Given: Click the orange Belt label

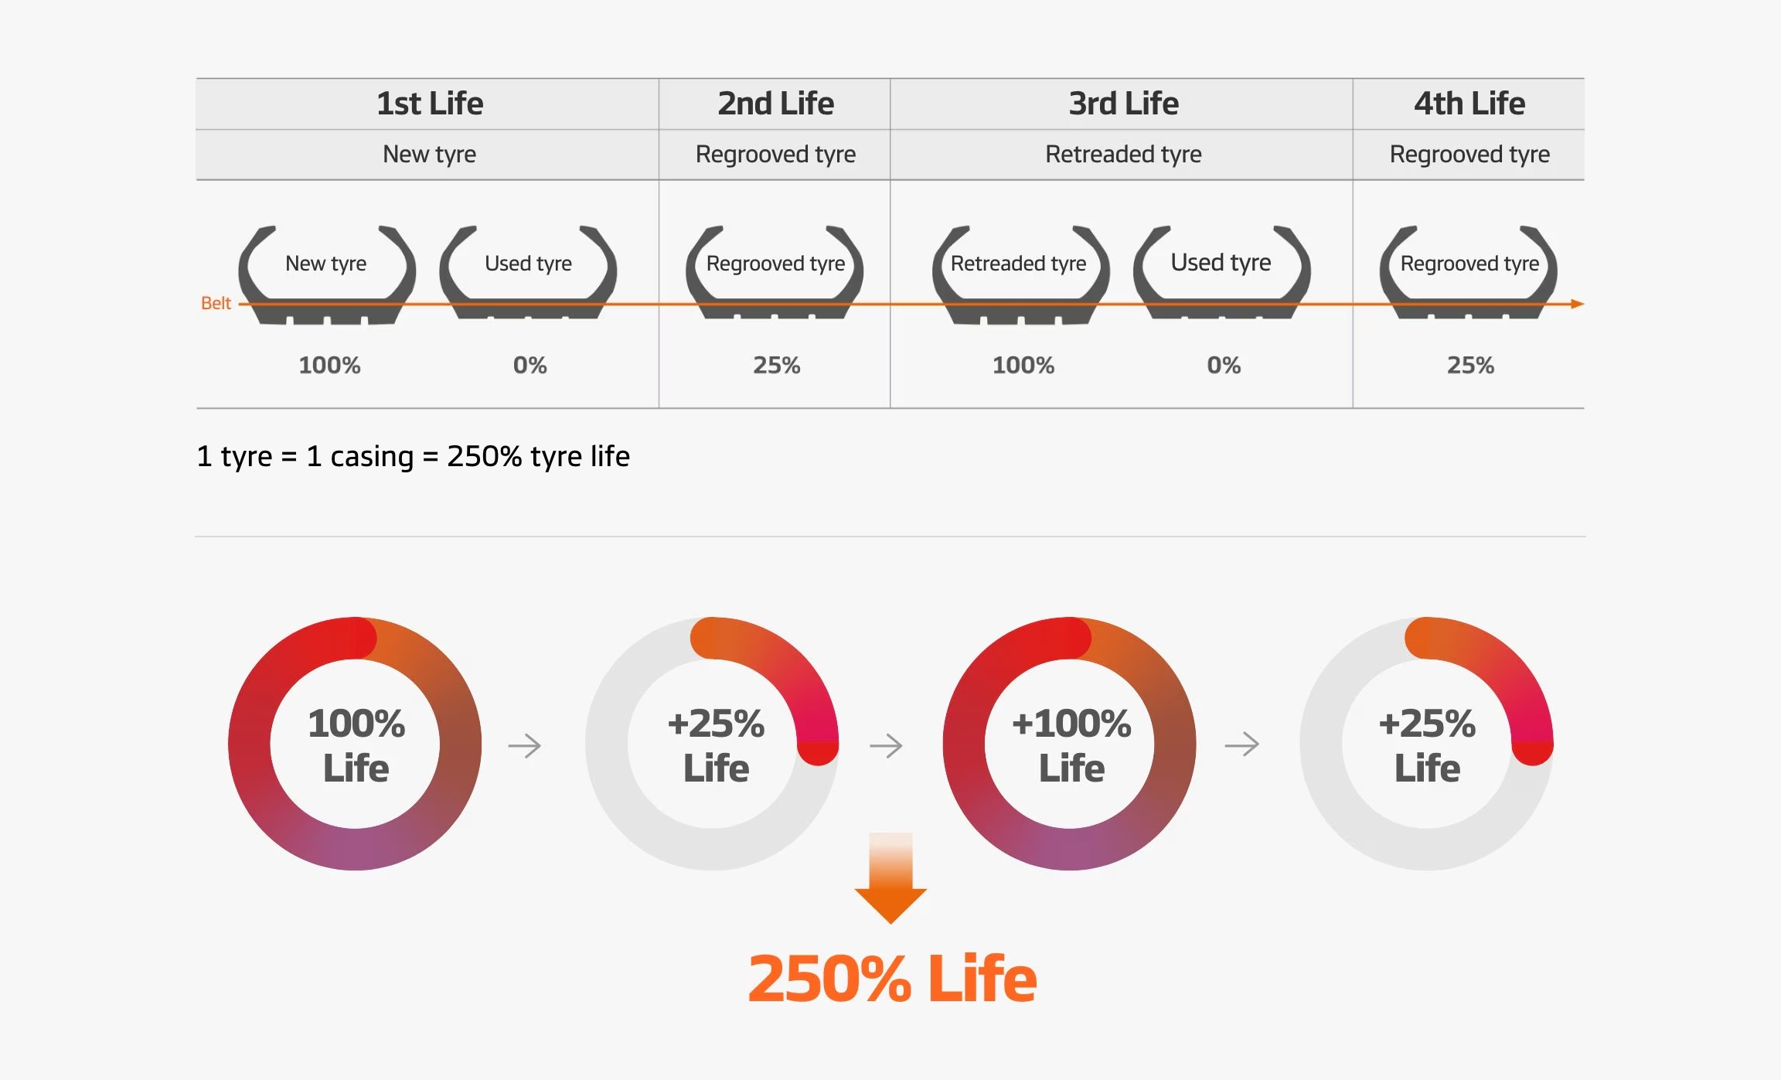Looking at the screenshot, I should pyautogui.click(x=216, y=303).
